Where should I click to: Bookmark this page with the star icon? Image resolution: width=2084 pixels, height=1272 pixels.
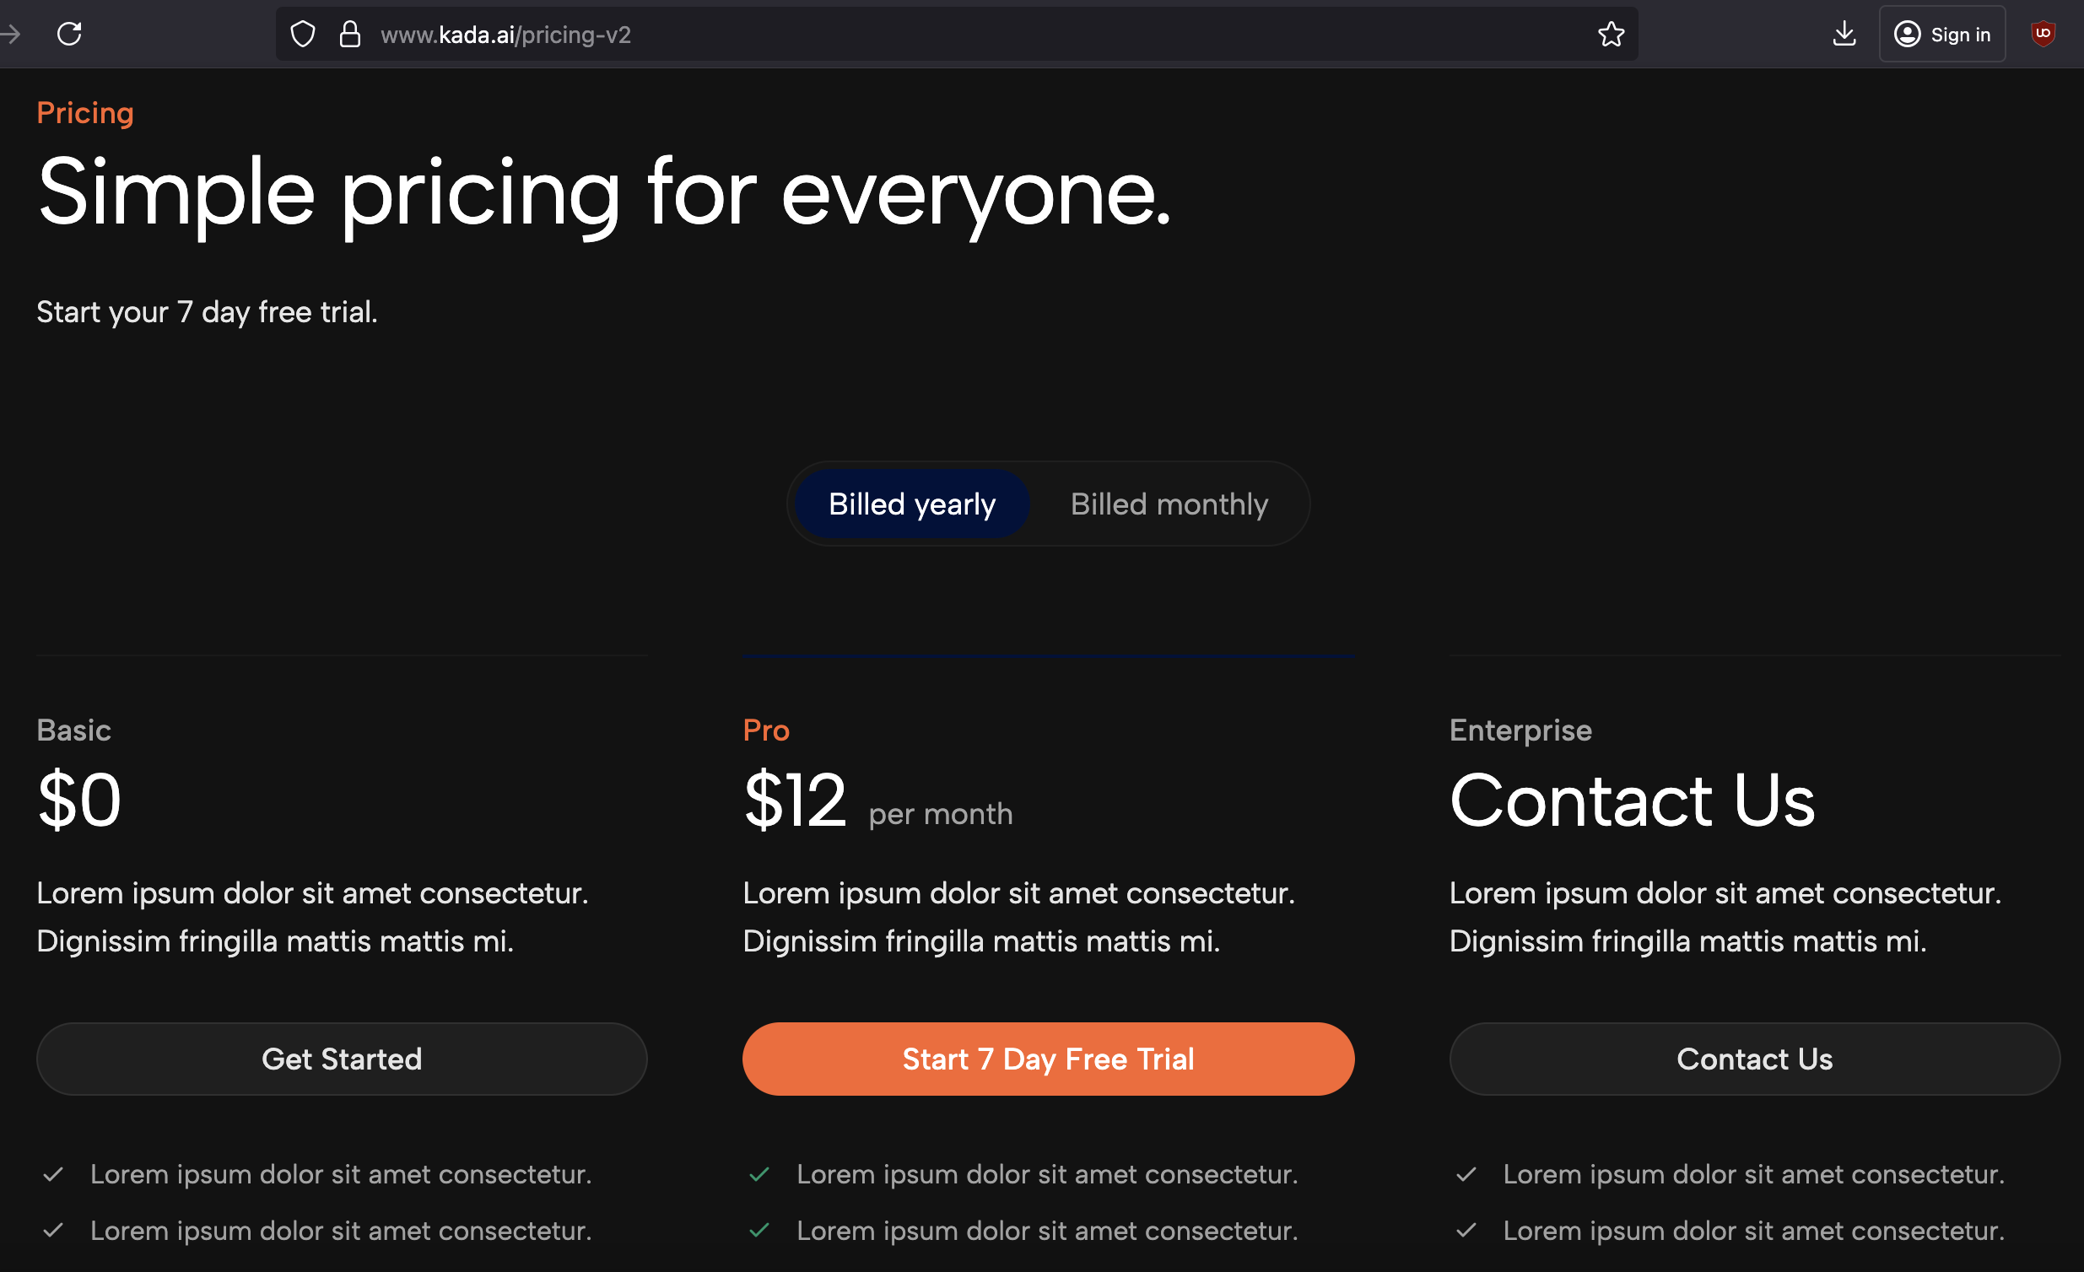point(1611,35)
